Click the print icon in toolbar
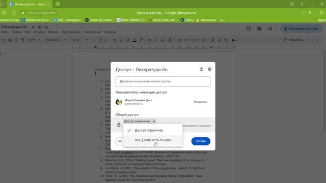The height and width of the screenshot is (183, 326). tap(10, 40)
